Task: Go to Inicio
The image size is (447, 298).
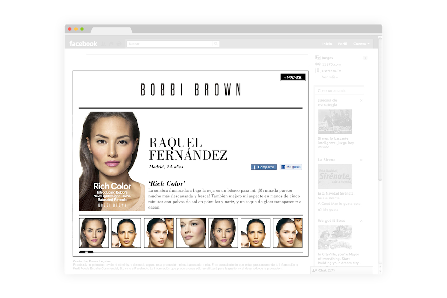Action: tap(327, 44)
